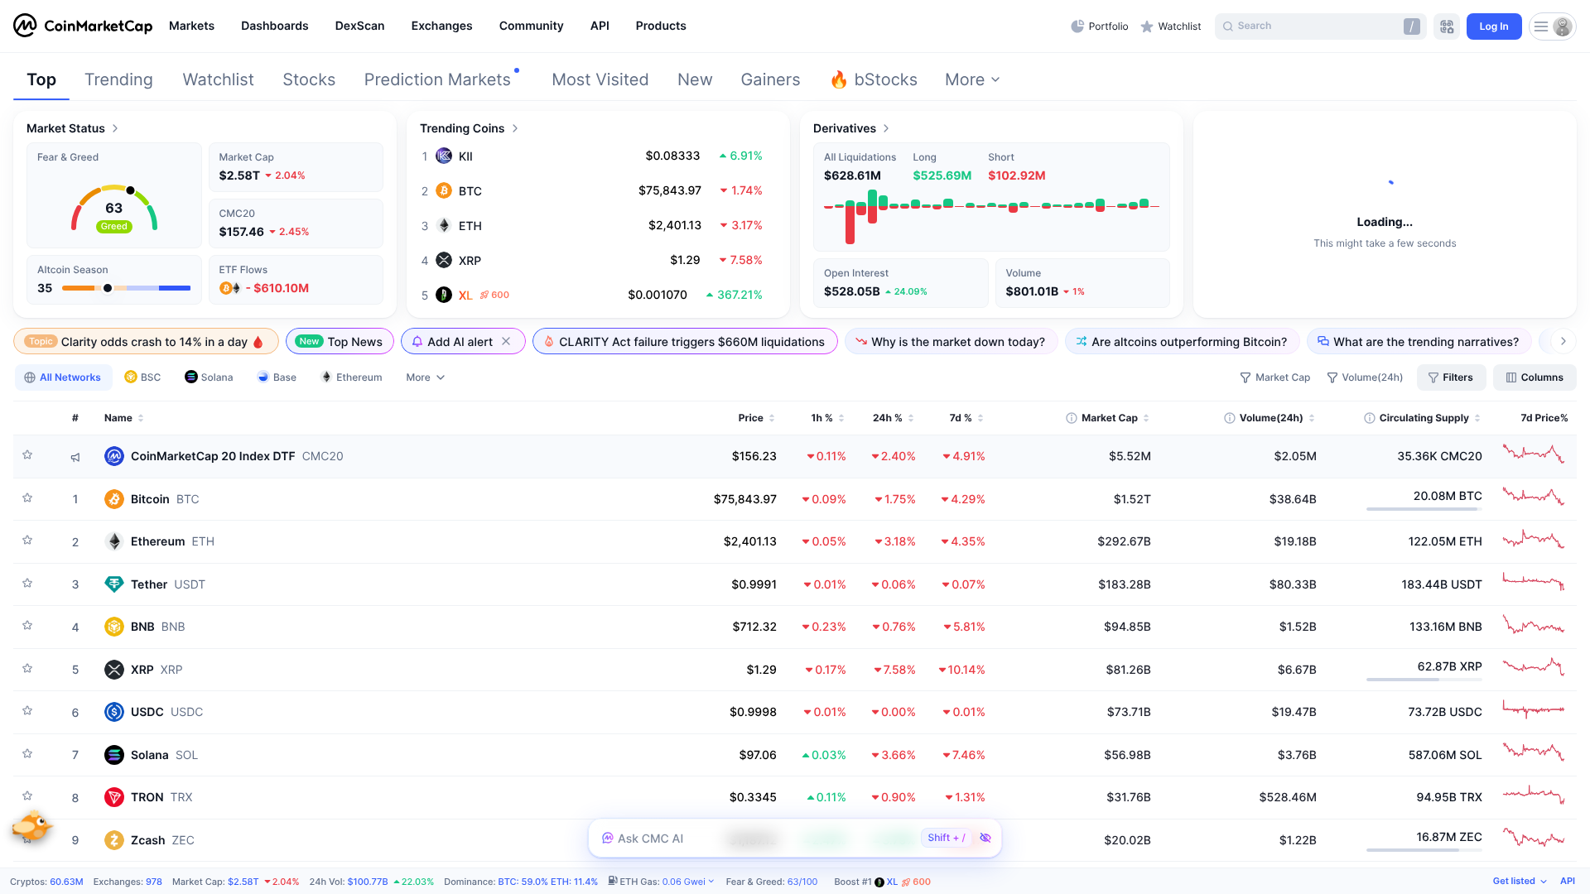1590x894 pixels.
Task: Click the Bitcoin coin icon in table
Action: (x=114, y=499)
